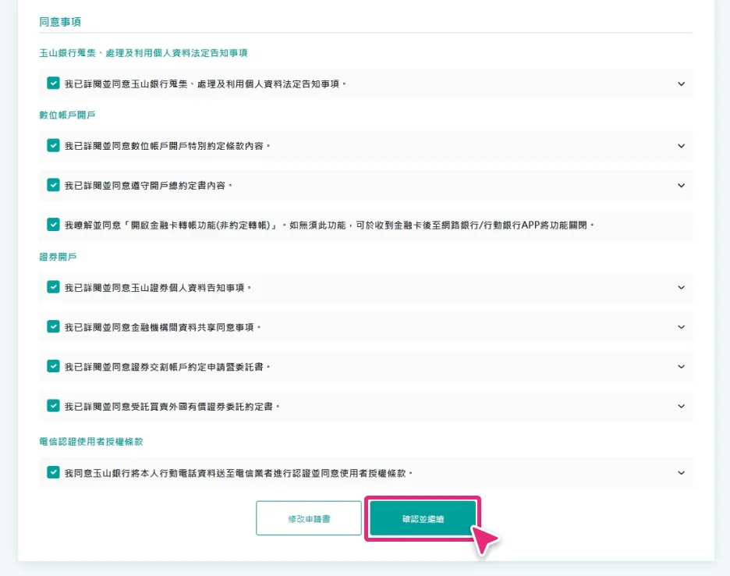Expand 受託買賣外國有價證券 chevron
The height and width of the screenshot is (576, 730).
click(x=681, y=406)
